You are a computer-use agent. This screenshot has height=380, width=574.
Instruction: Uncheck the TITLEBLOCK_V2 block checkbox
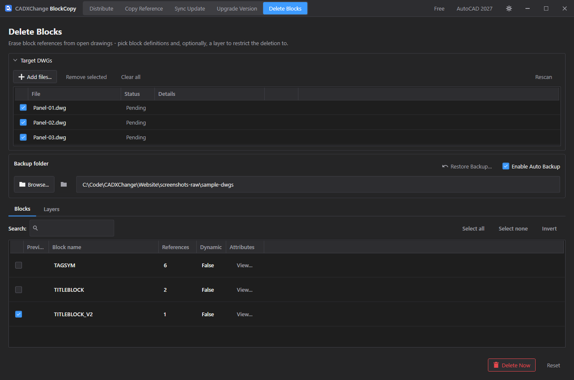(19, 314)
